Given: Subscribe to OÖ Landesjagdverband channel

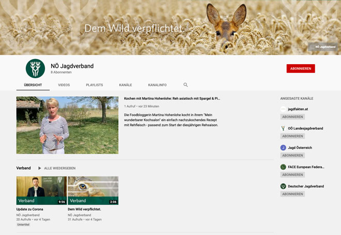Looking at the screenshot, I should point(292,136).
